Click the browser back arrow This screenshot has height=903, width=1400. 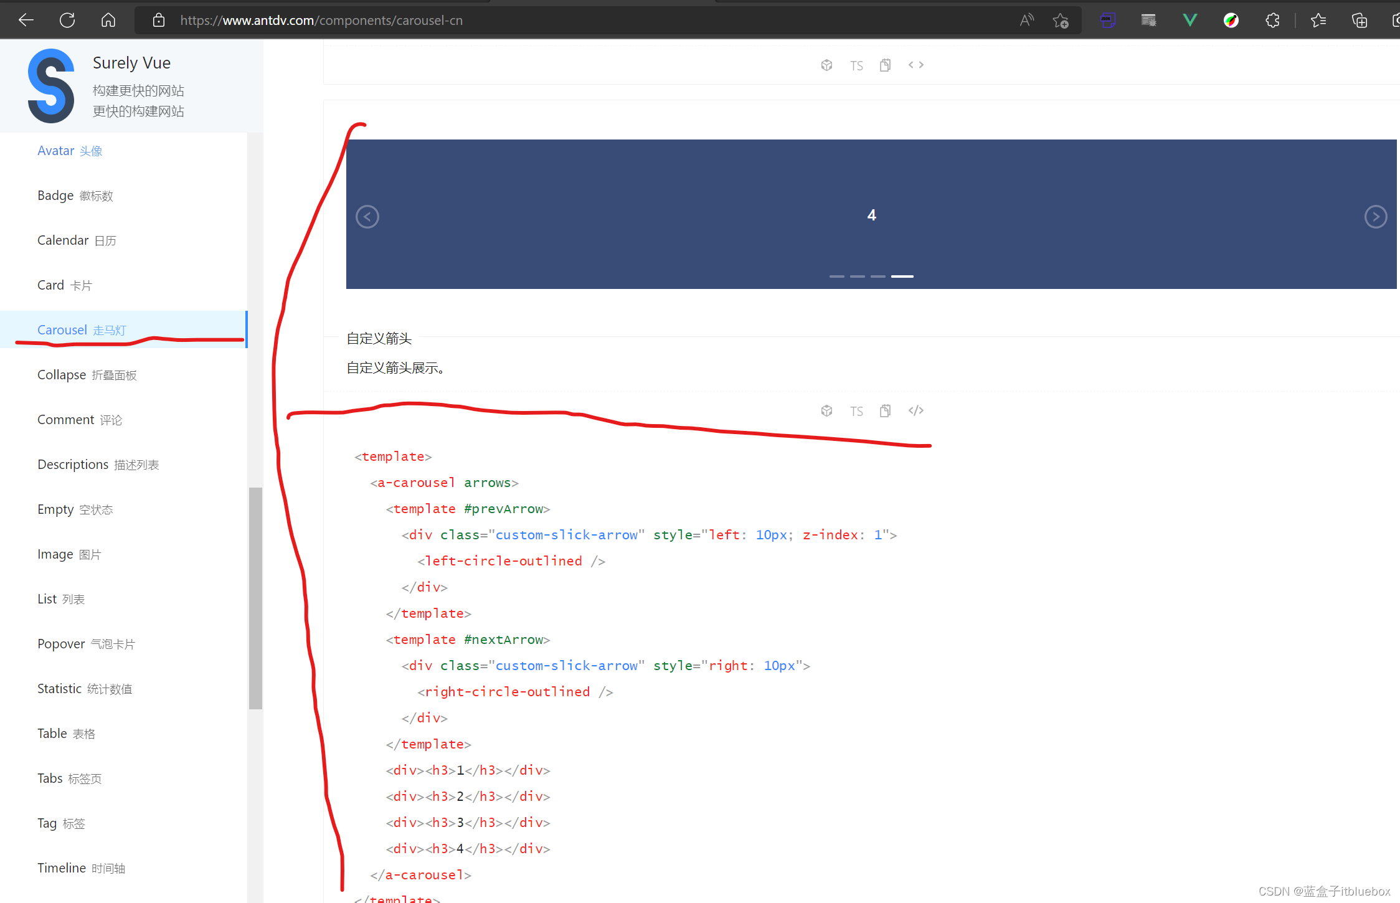click(x=26, y=21)
